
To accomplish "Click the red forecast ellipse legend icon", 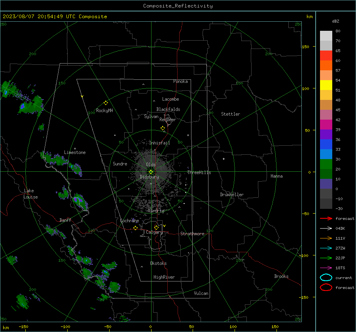I will [x=326, y=287].
